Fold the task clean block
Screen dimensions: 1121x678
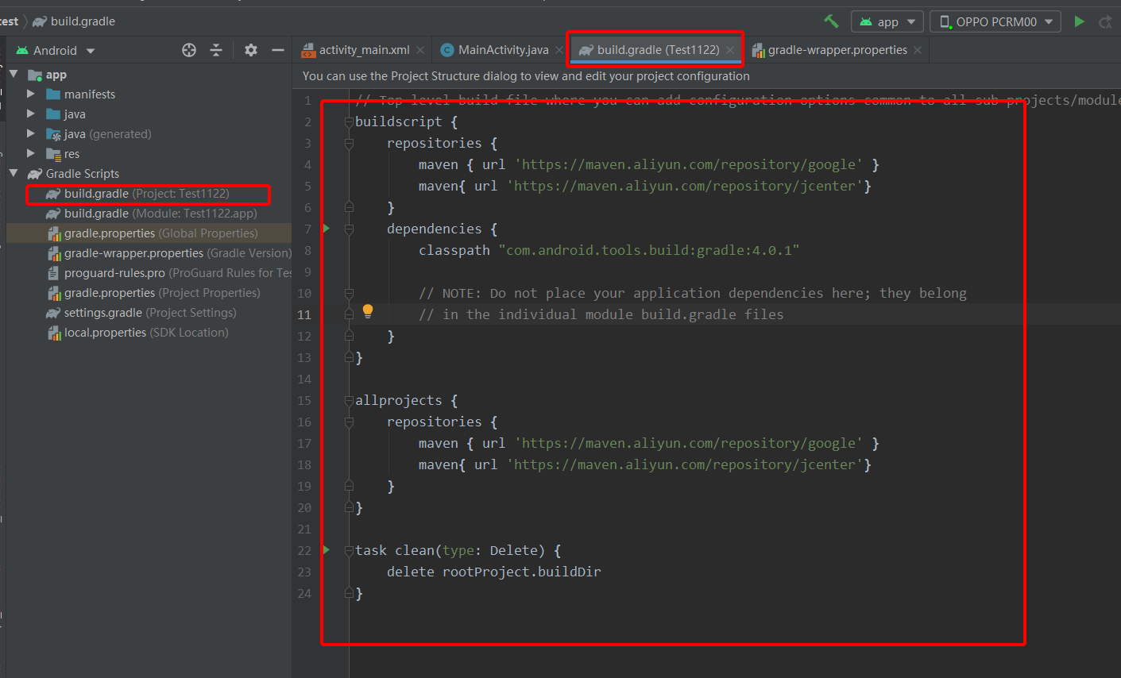pyautogui.click(x=349, y=550)
